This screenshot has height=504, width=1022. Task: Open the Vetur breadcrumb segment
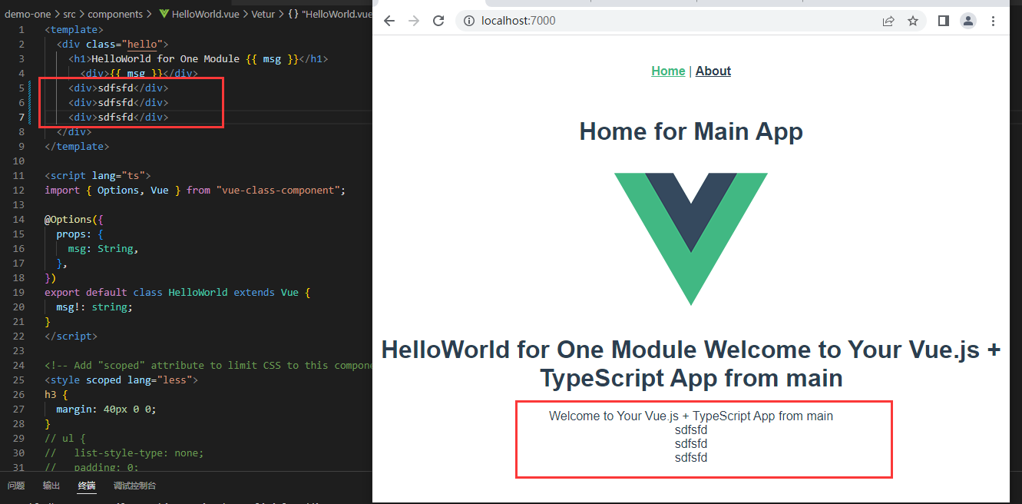[x=263, y=14]
